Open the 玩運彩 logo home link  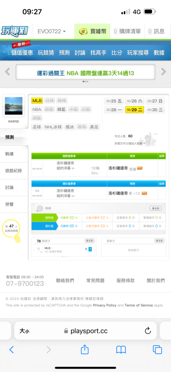[x=15, y=31]
